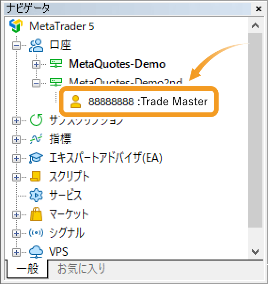
Task: Expand the スクリプト scripts node
Action: (16, 177)
